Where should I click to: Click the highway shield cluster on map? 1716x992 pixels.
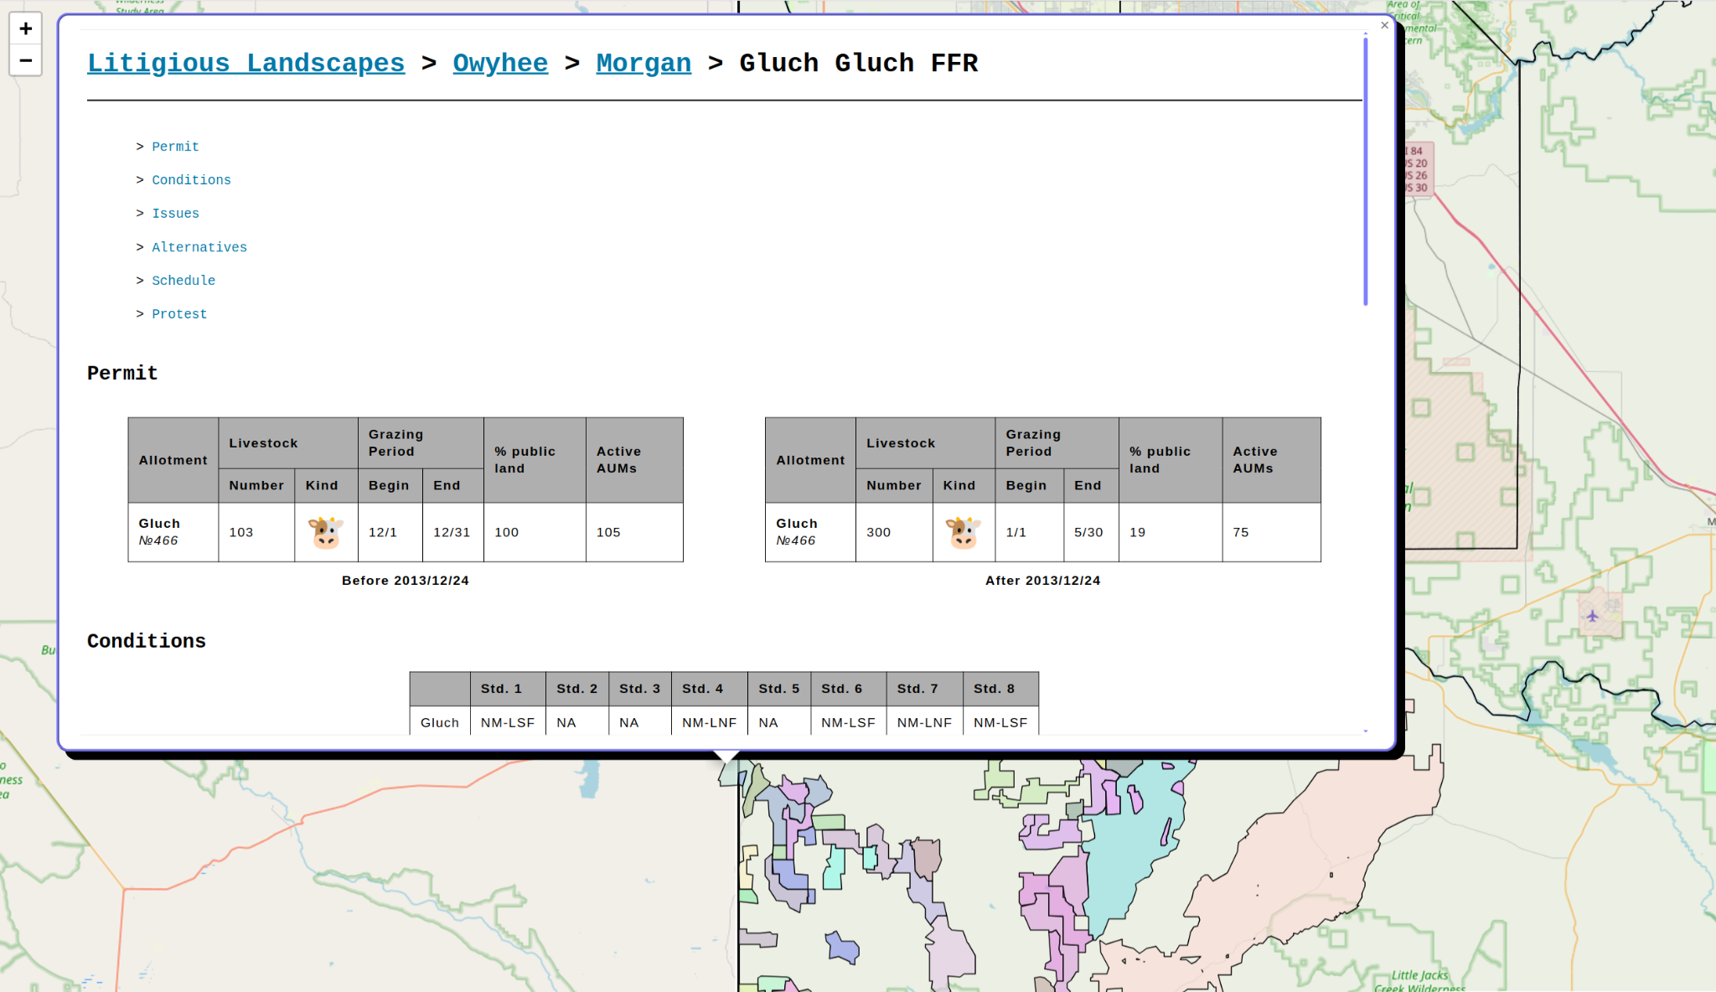tap(1418, 169)
